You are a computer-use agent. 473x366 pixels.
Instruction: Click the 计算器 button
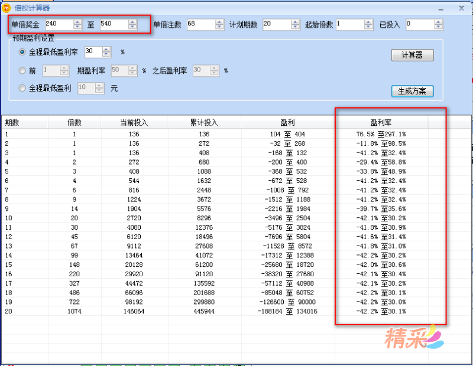pos(412,55)
